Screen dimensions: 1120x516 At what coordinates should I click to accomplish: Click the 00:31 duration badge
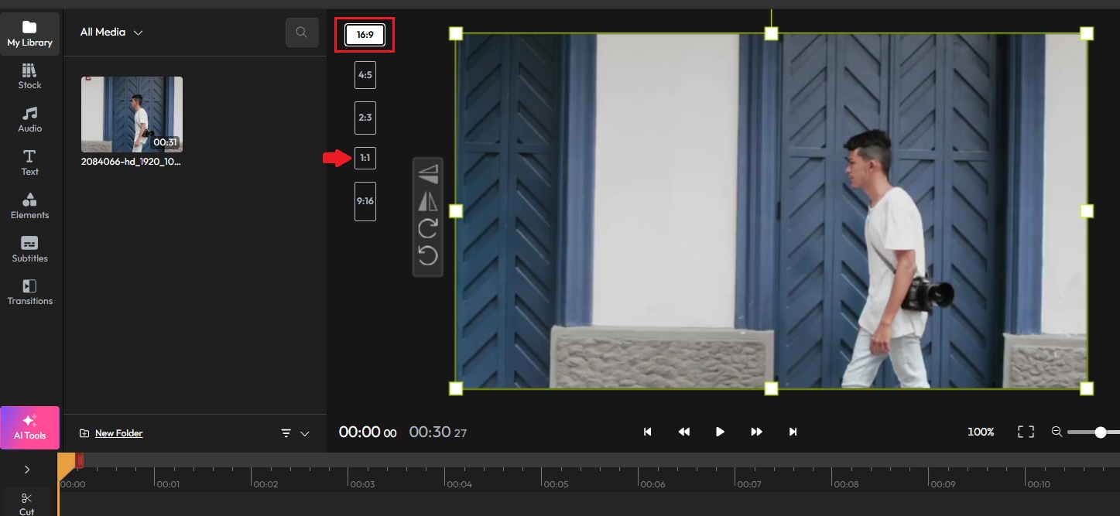coord(165,142)
